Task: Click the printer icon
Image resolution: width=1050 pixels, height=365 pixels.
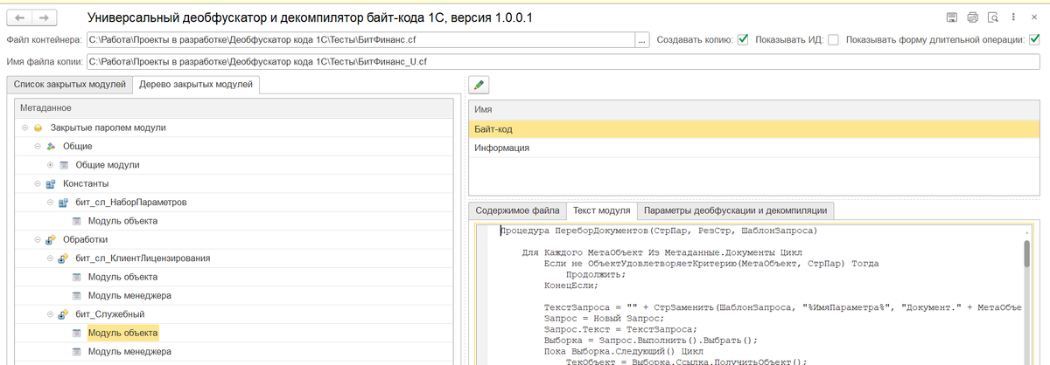Action: pyautogui.click(x=972, y=17)
